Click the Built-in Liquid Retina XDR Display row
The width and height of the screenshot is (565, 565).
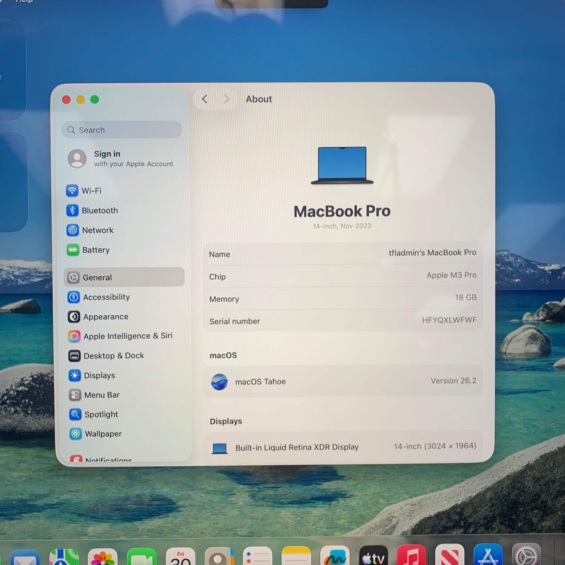(344, 447)
